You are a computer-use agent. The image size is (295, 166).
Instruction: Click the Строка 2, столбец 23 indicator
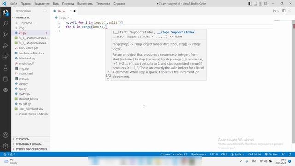tap(174, 154)
